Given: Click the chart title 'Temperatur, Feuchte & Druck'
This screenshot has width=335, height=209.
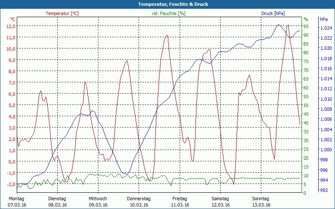Looking at the screenshot, I should (x=167, y=4).
